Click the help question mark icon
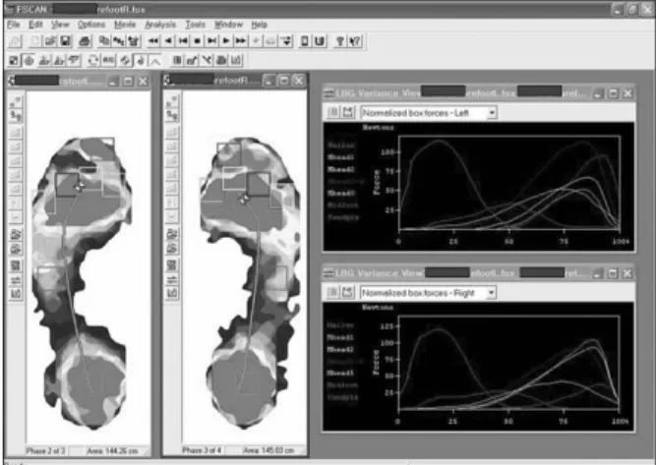This screenshot has height=465, width=656. click(340, 41)
